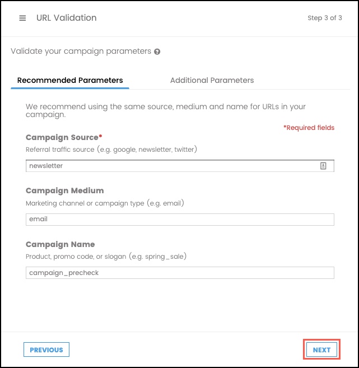This screenshot has width=359, height=368.
Task: Click the help question mark icon
Action: (157, 52)
